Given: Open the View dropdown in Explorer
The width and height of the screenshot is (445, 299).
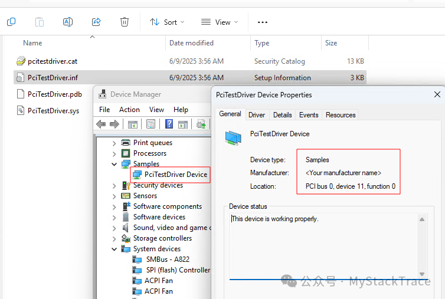Looking at the screenshot, I should point(220,22).
